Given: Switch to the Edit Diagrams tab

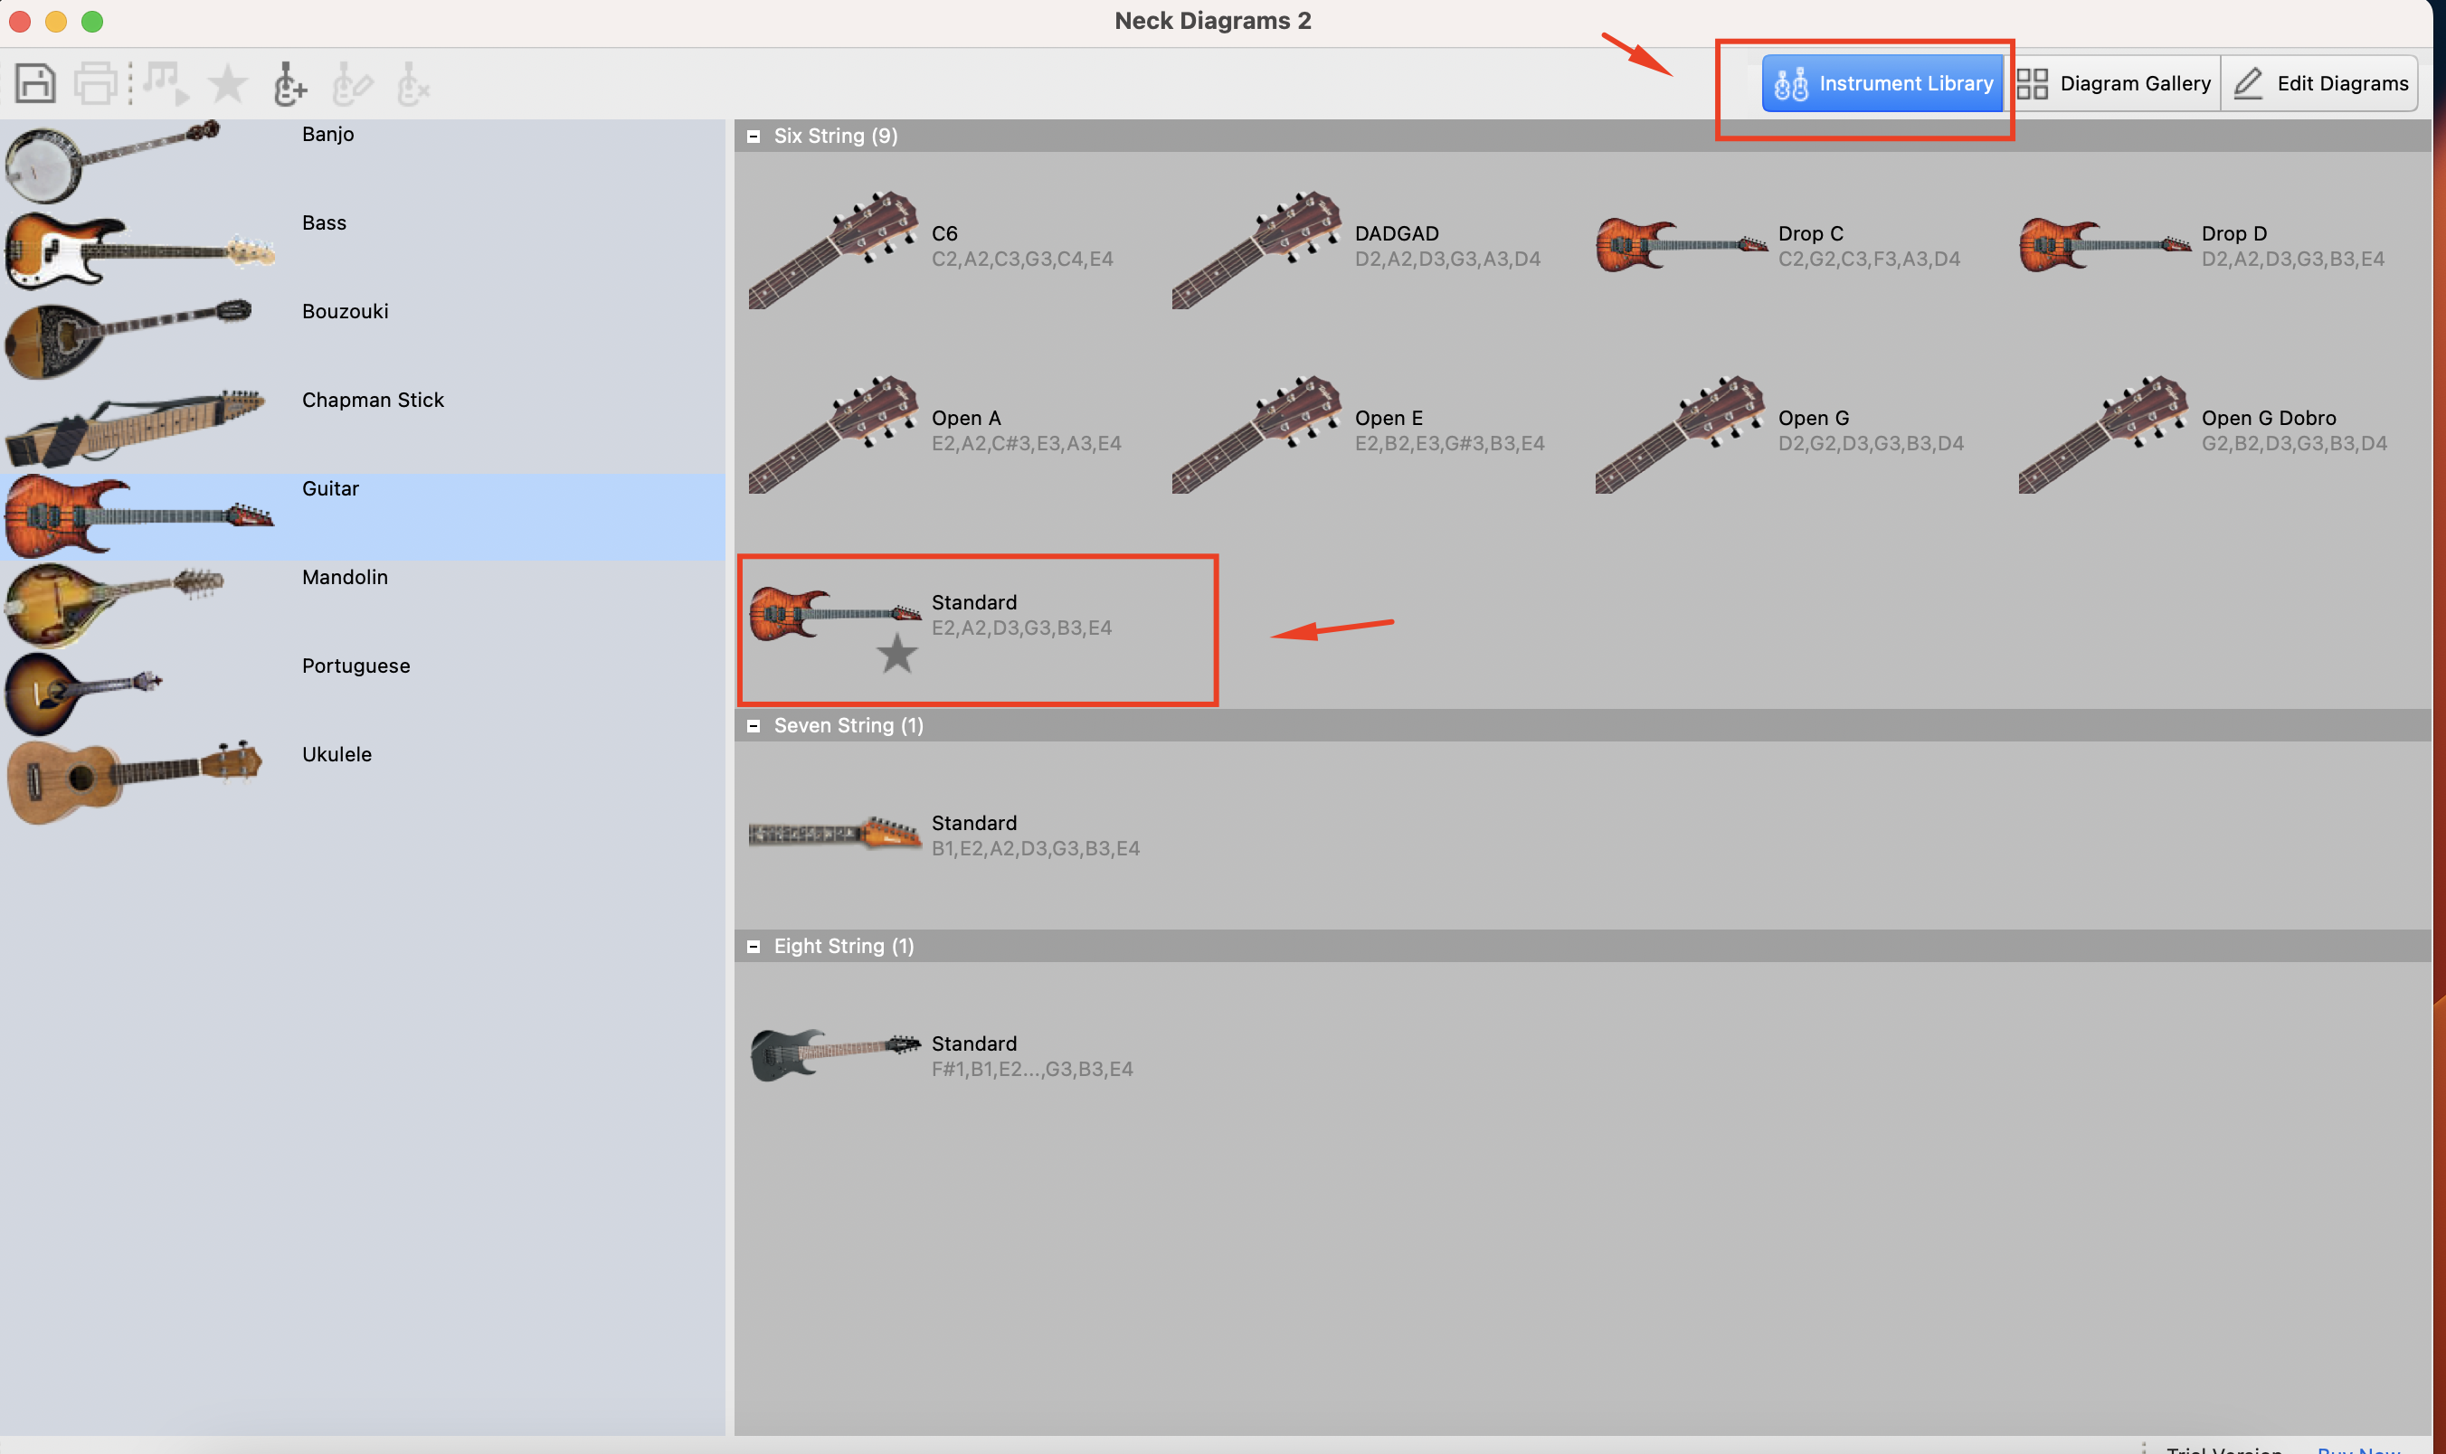Looking at the screenshot, I should [2319, 83].
